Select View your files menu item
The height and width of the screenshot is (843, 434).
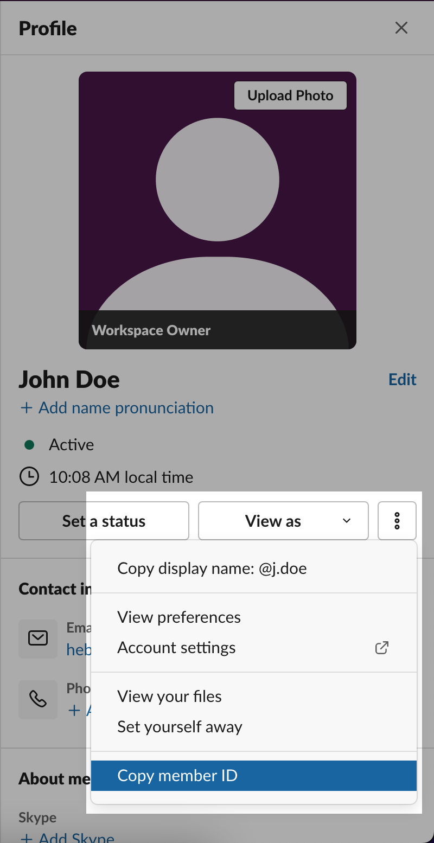tap(169, 697)
